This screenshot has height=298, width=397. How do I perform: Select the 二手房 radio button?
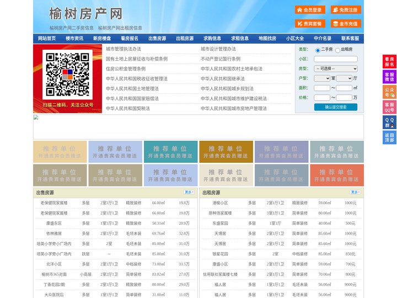(x=318, y=50)
